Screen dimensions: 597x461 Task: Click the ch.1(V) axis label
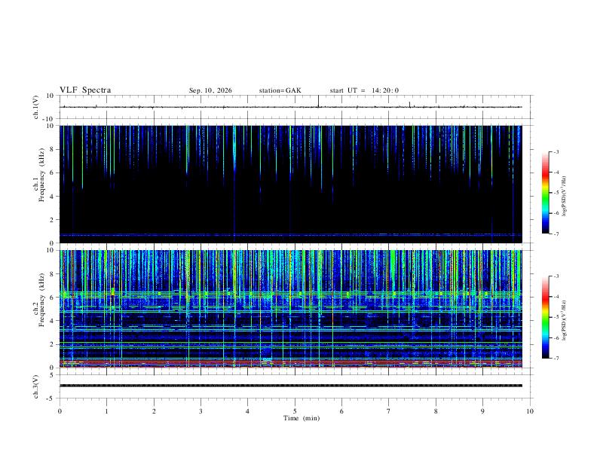click(x=35, y=107)
